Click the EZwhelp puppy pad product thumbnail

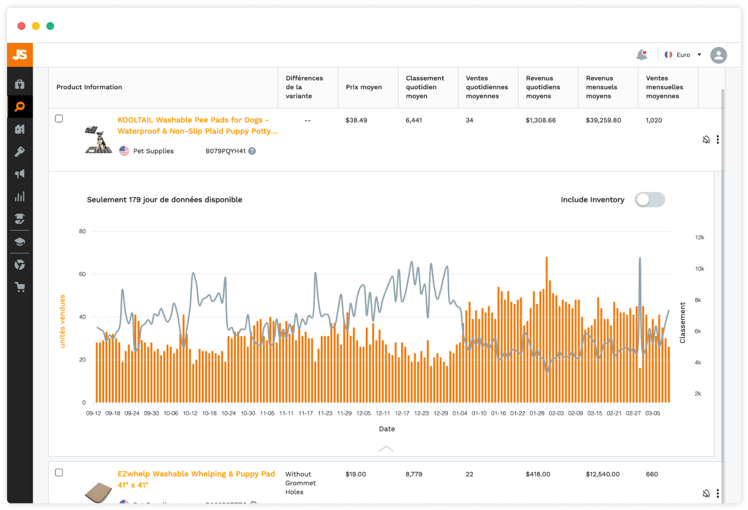(98, 492)
